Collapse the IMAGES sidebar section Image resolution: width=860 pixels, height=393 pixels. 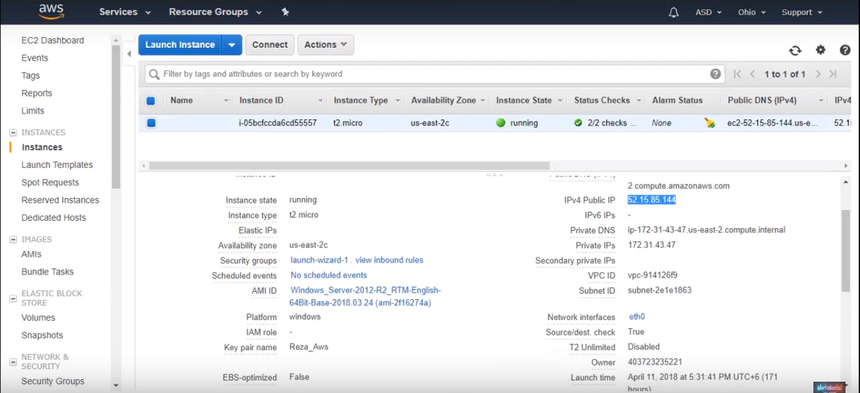coord(13,240)
